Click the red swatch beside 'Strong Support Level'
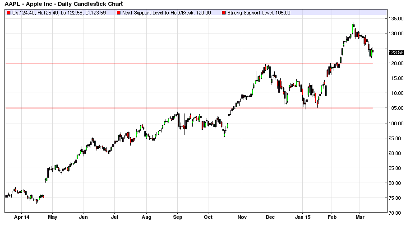406x231 pixels. coord(224,13)
